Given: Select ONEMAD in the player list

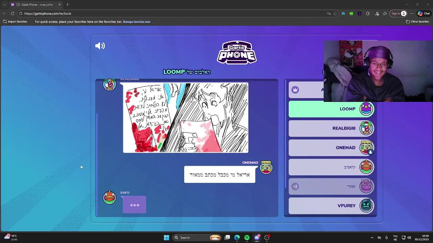Looking at the screenshot, I should [332, 147].
